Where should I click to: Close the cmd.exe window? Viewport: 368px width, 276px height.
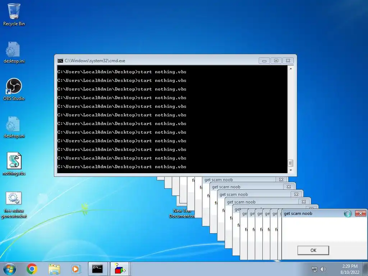[x=288, y=61]
